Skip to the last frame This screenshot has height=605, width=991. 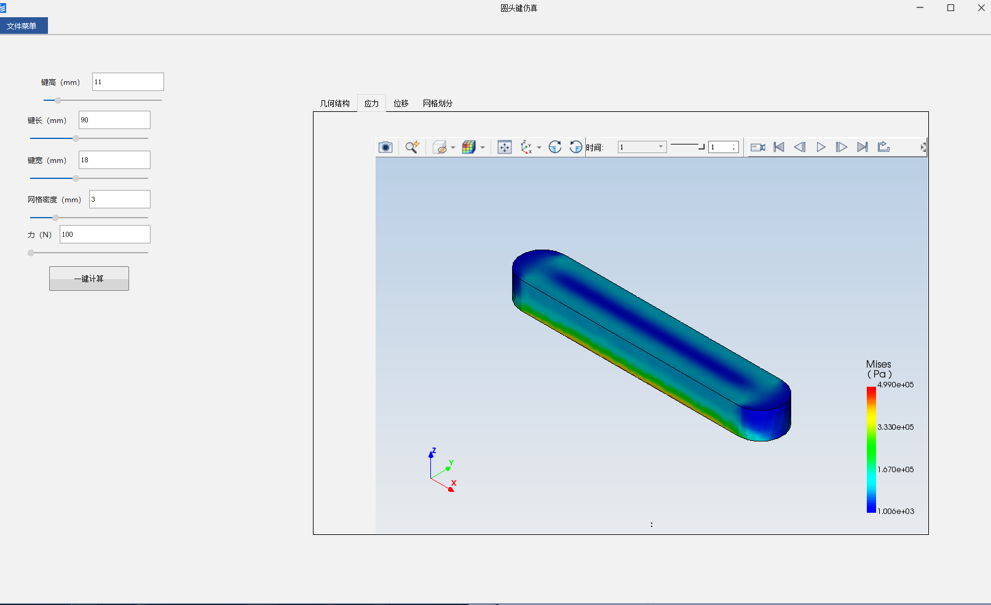(863, 147)
